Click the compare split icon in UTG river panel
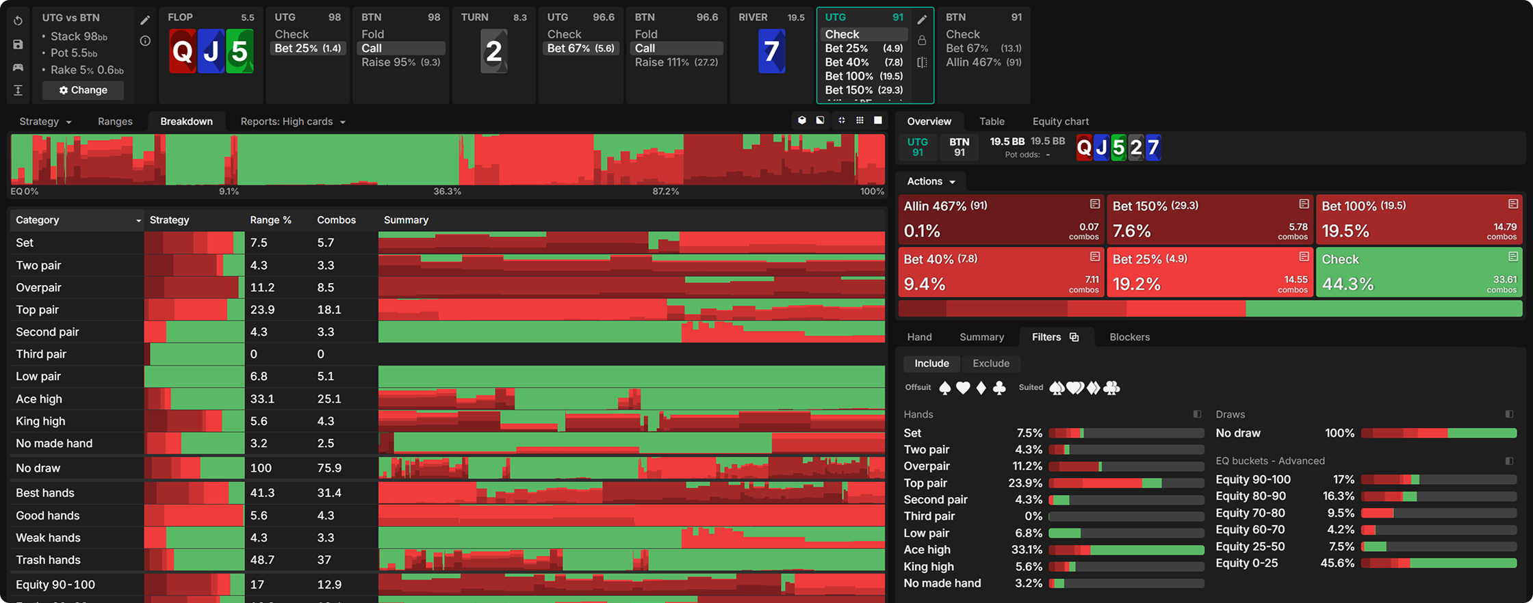 coord(922,63)
